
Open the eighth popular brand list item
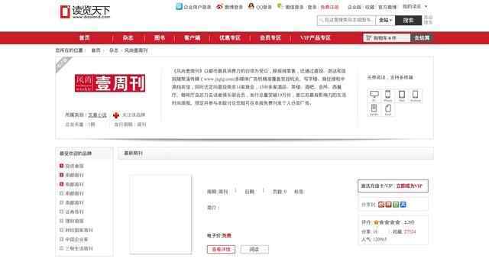pyautogui.click(x=79, y=230)
